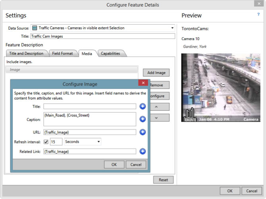Click the Image column header
The height and width of the screenshot is (199, 266).
[72, 70]
